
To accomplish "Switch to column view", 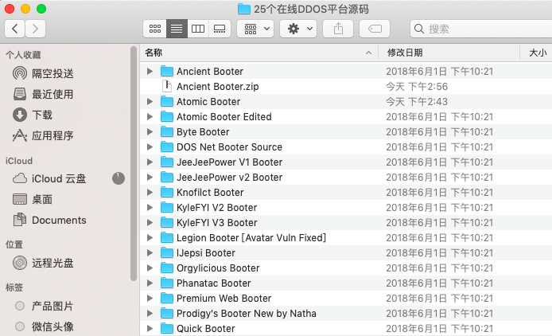I will pyautogui.click(x=198, y=29).
